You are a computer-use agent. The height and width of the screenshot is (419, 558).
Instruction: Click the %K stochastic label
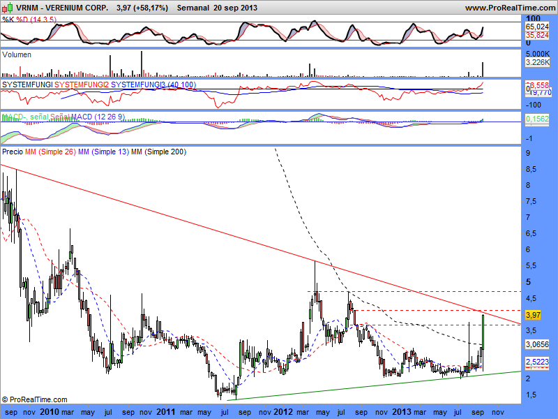[x=8, y=20]
